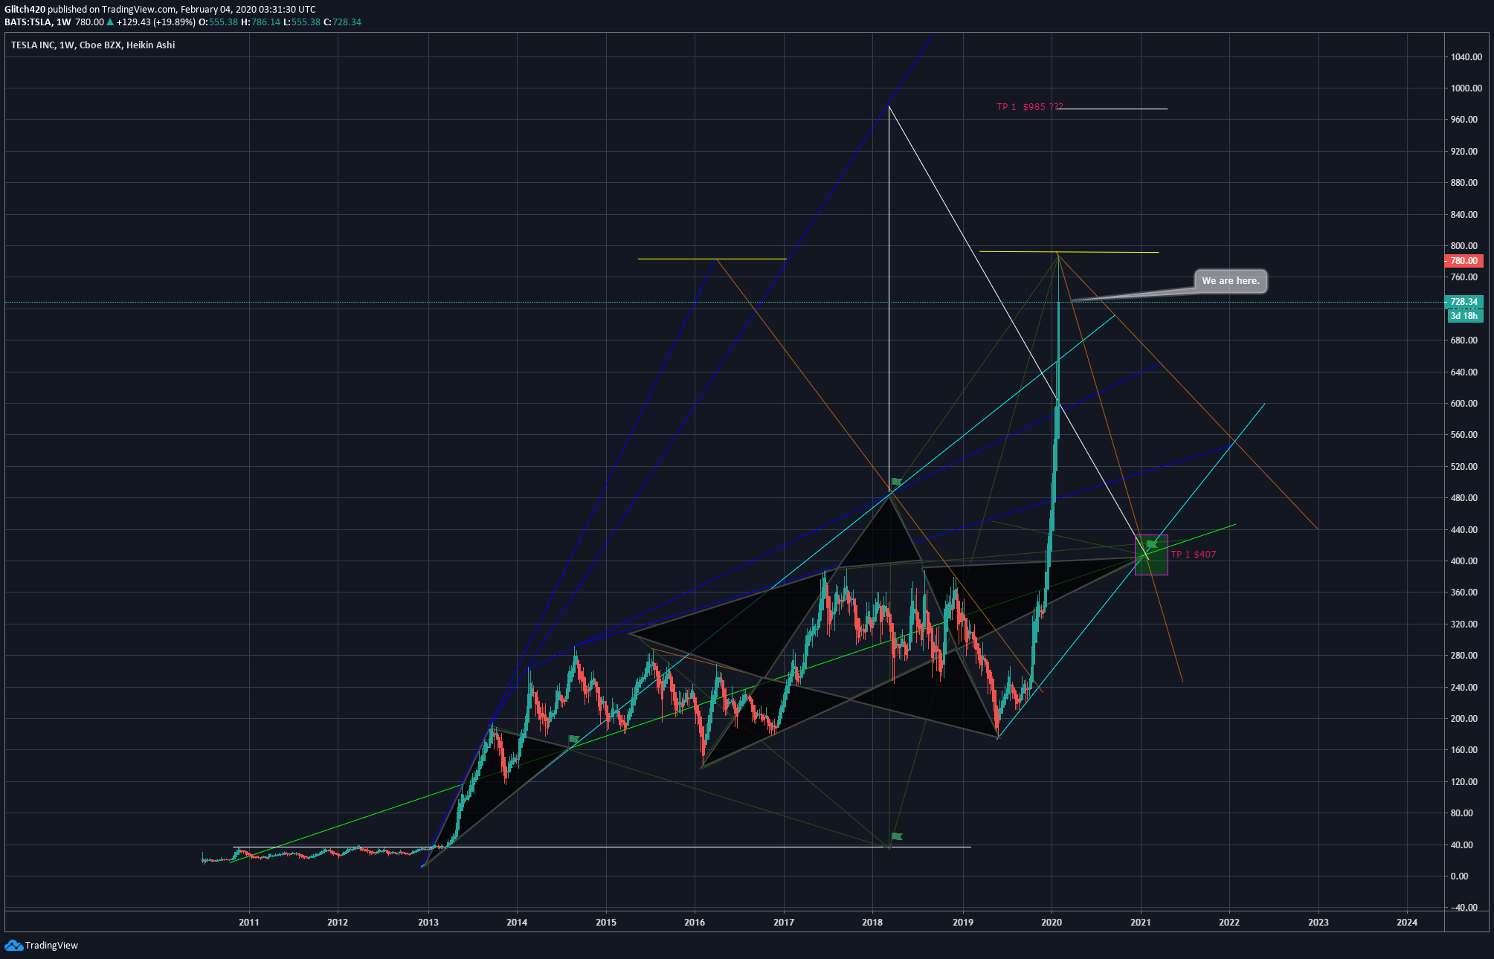1494x959 pixels.
Task: Click the 400.00 price axis label
Action: (x=1464, y=561)
